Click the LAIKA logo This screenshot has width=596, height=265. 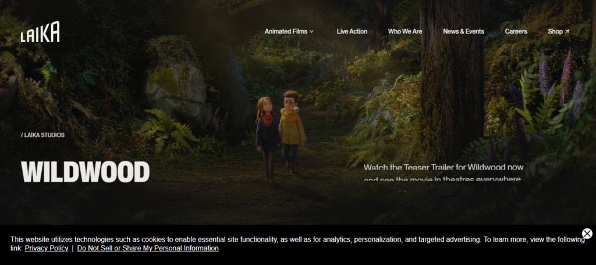(x=40, y=31)
